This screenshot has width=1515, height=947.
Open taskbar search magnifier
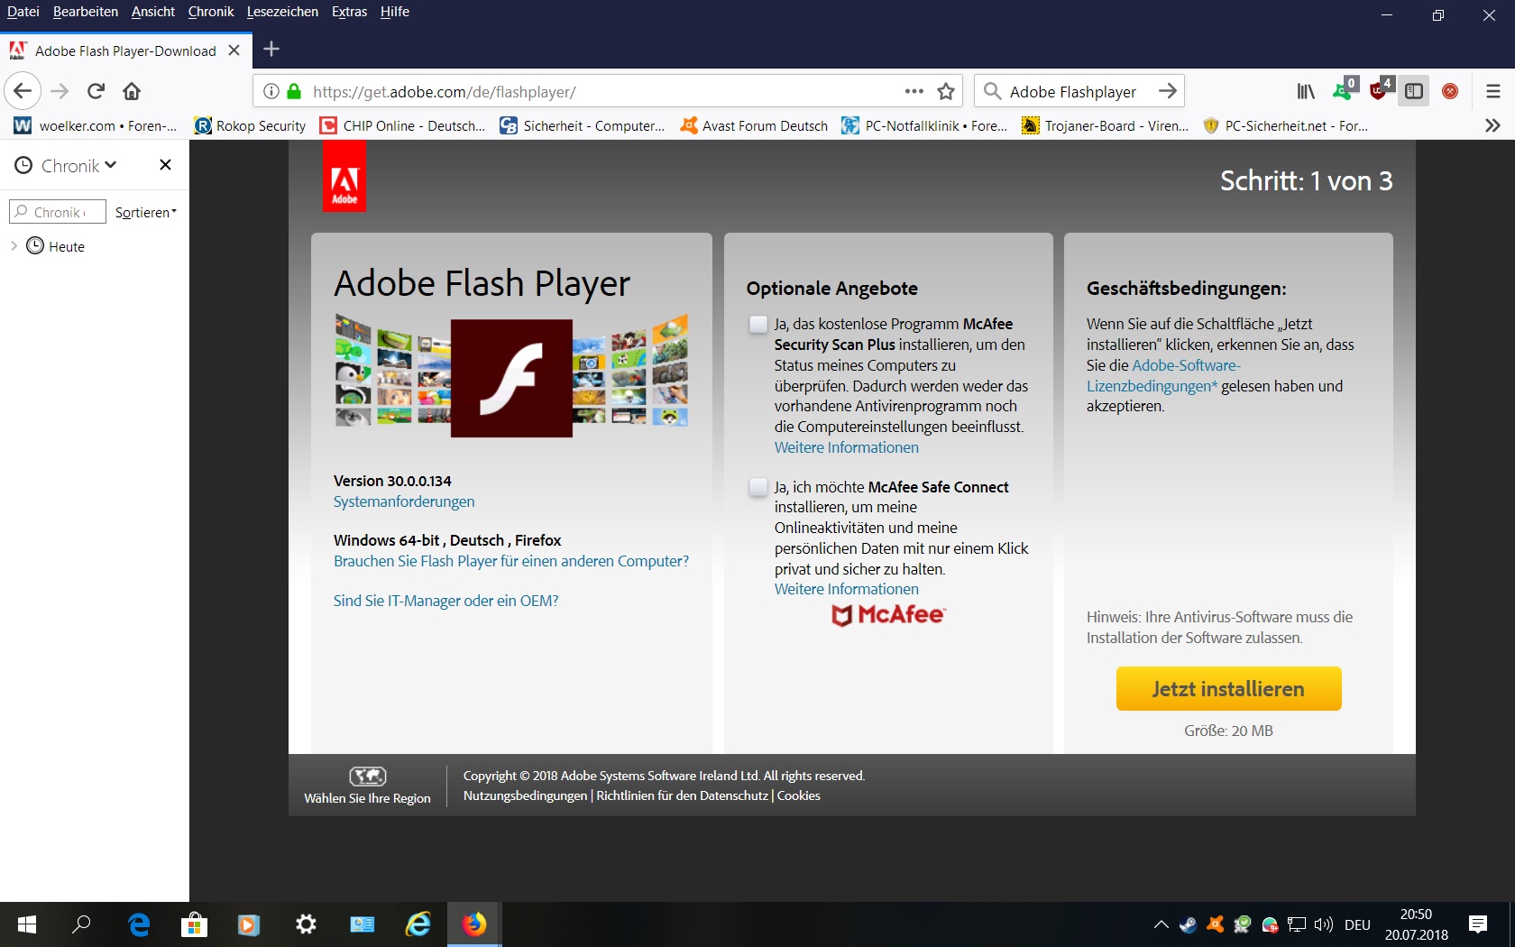(81, 924)
